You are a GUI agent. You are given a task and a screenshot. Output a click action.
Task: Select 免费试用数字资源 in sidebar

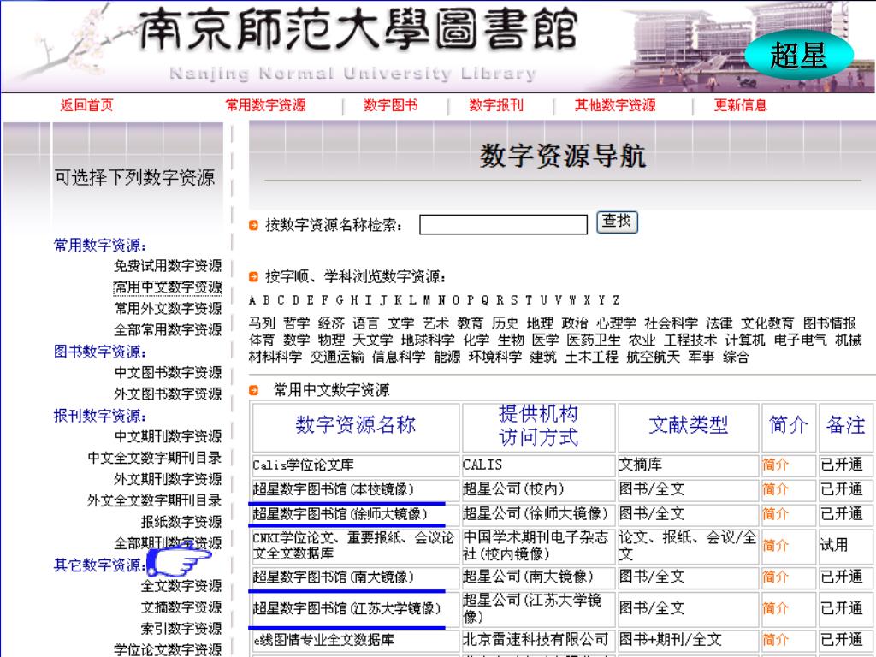click(168, 266)
